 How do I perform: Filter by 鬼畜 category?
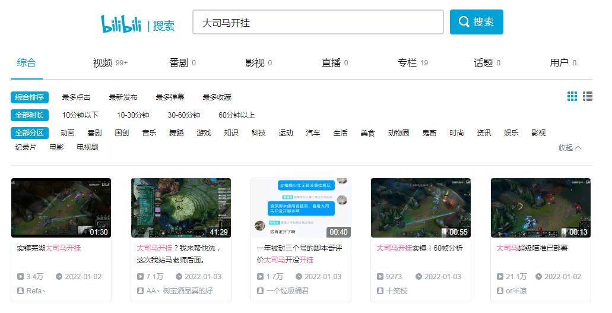[429, 133]
